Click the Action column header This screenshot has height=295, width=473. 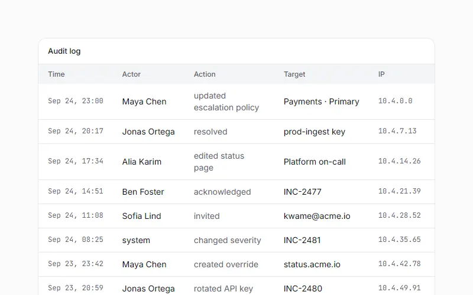(205, 74)
